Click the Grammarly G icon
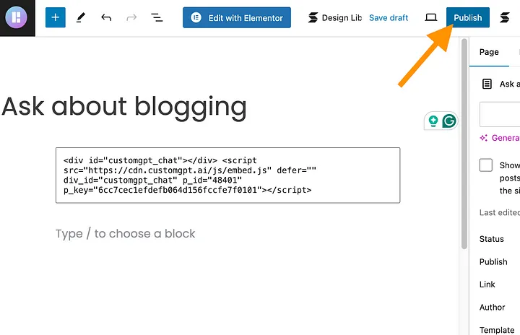520x335 pixels. pos(449,121)
